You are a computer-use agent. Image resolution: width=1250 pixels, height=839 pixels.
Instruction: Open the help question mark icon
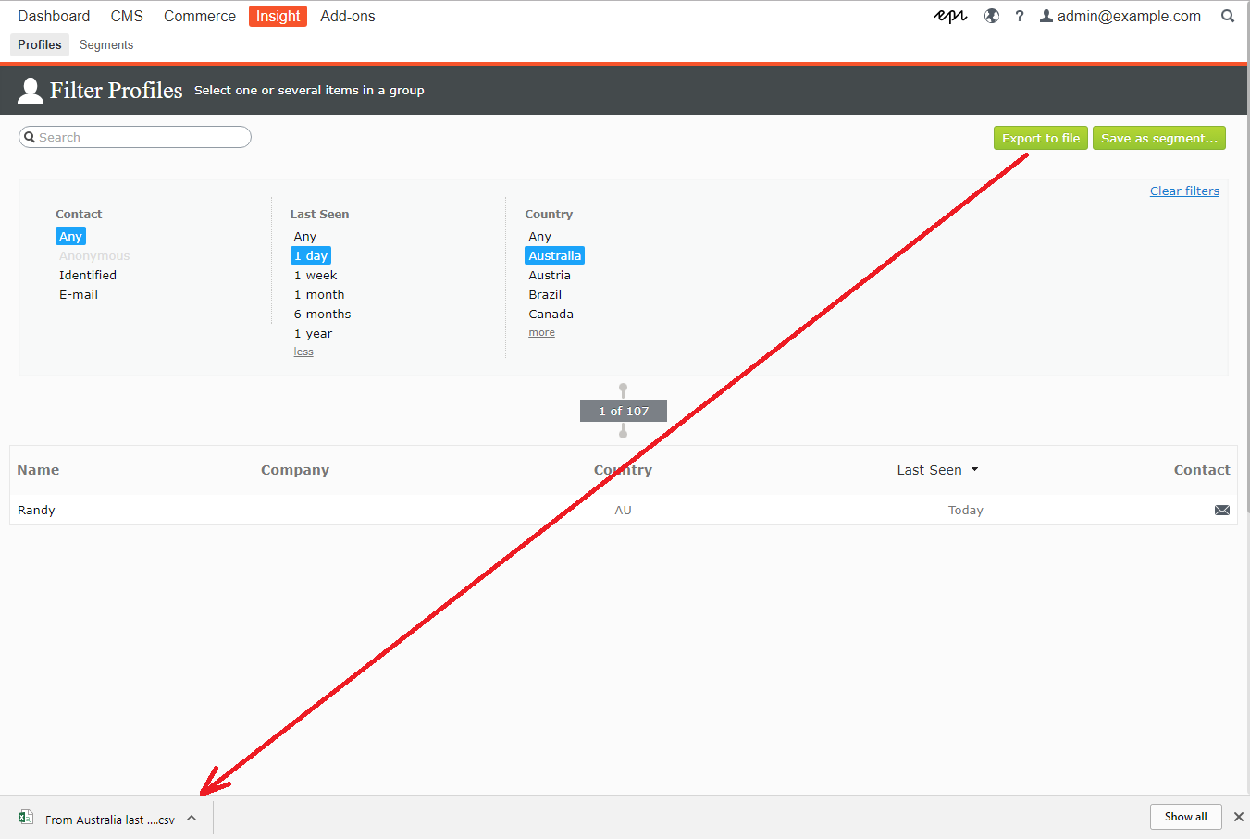pyautogui.click(x=1020, y=16)
